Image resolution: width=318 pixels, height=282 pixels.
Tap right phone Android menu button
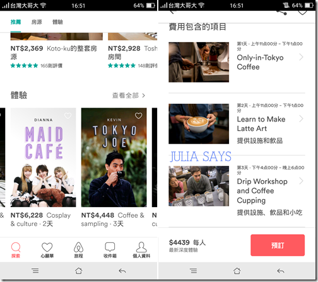[194, 271]
